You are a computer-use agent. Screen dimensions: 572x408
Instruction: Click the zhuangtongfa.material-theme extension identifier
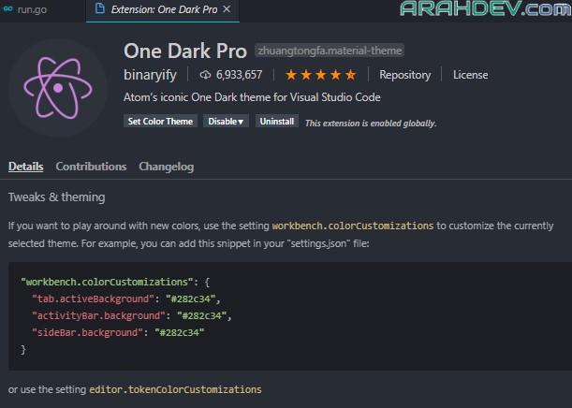(329, 51)
